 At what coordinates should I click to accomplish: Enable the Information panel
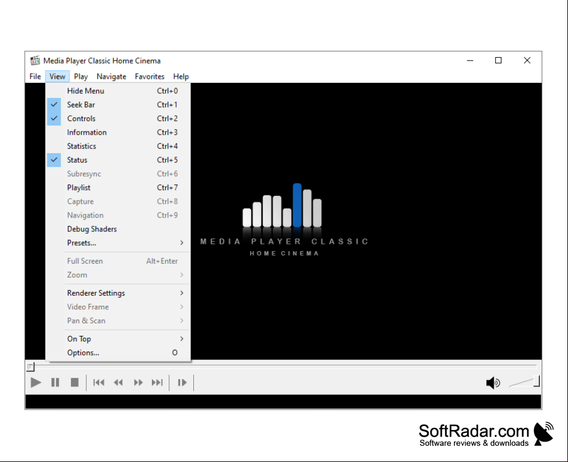118,132
